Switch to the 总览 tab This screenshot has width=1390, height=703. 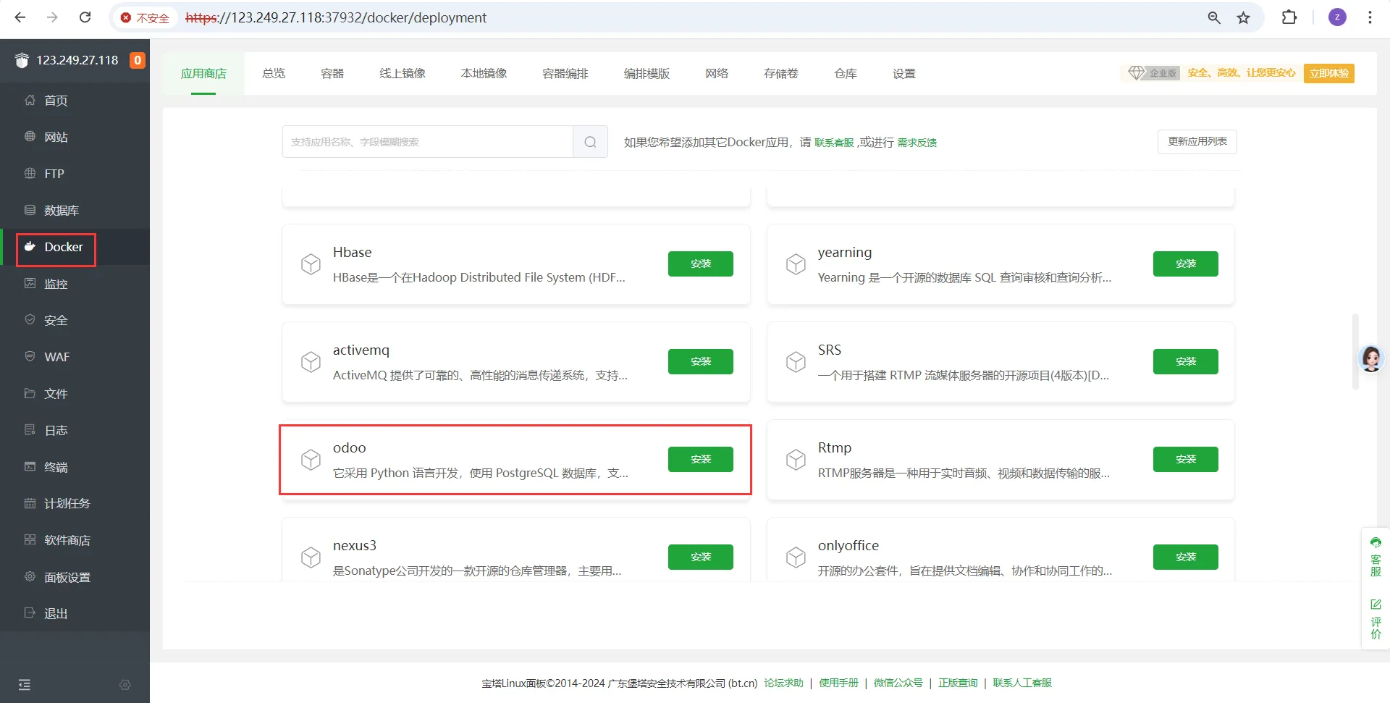point(274,73)
